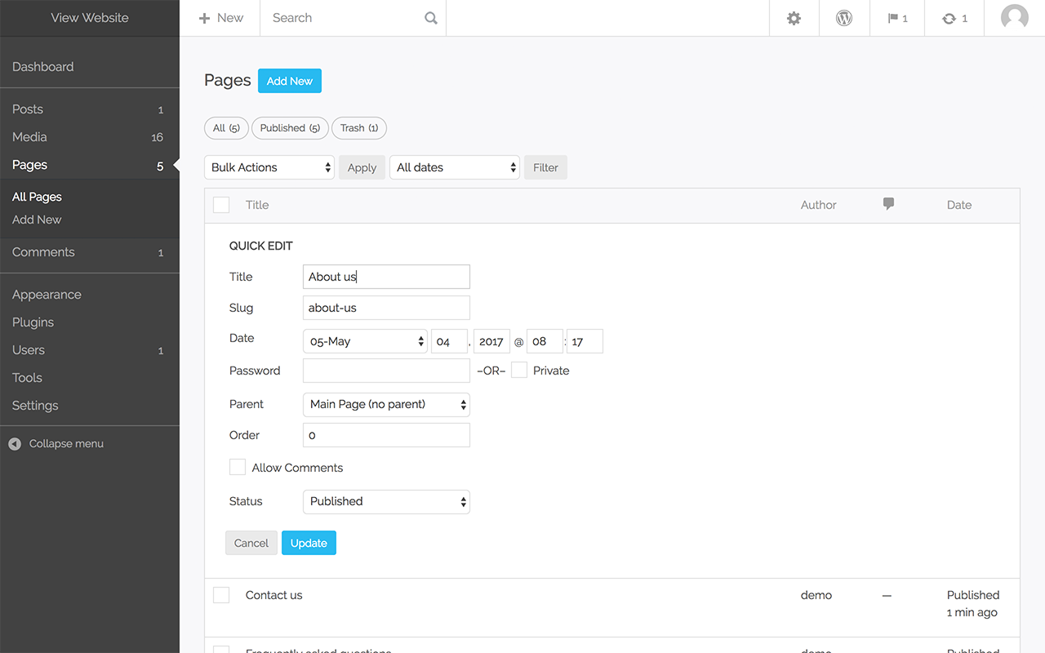Click the comments bubble column icon
Screen dimensions: 1045x653
888,204
